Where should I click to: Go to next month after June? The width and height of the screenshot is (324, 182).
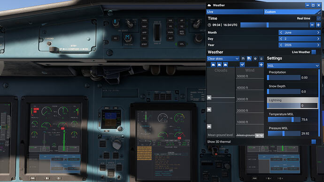coord(318,33)
